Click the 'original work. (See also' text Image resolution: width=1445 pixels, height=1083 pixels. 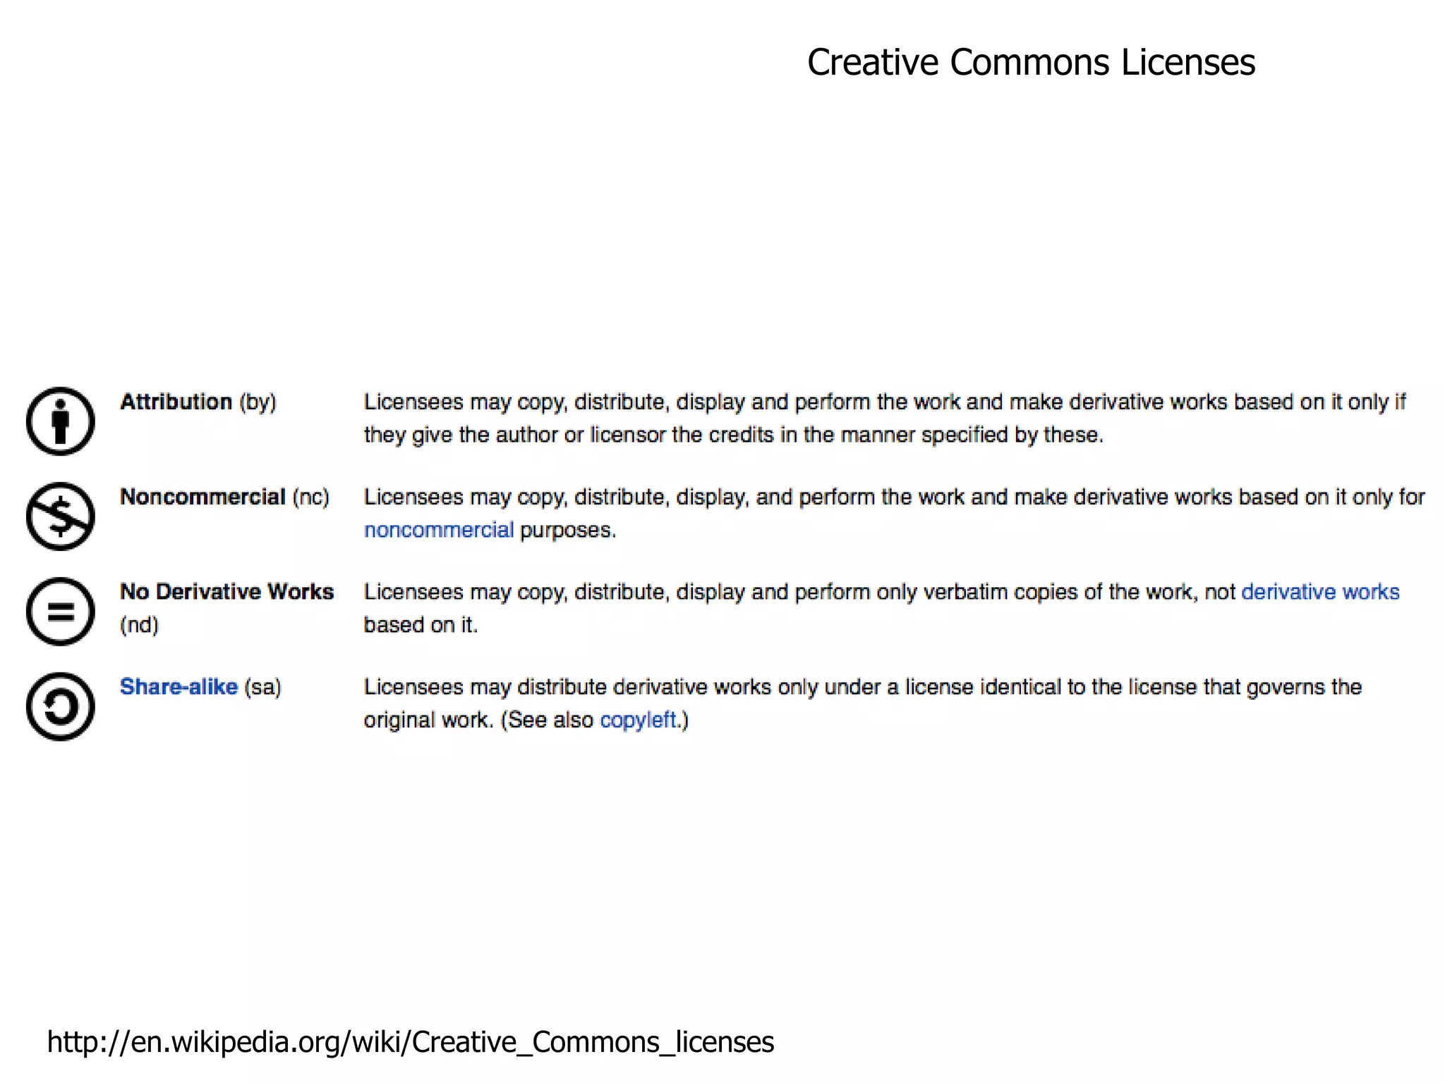(x=478, y=720)
